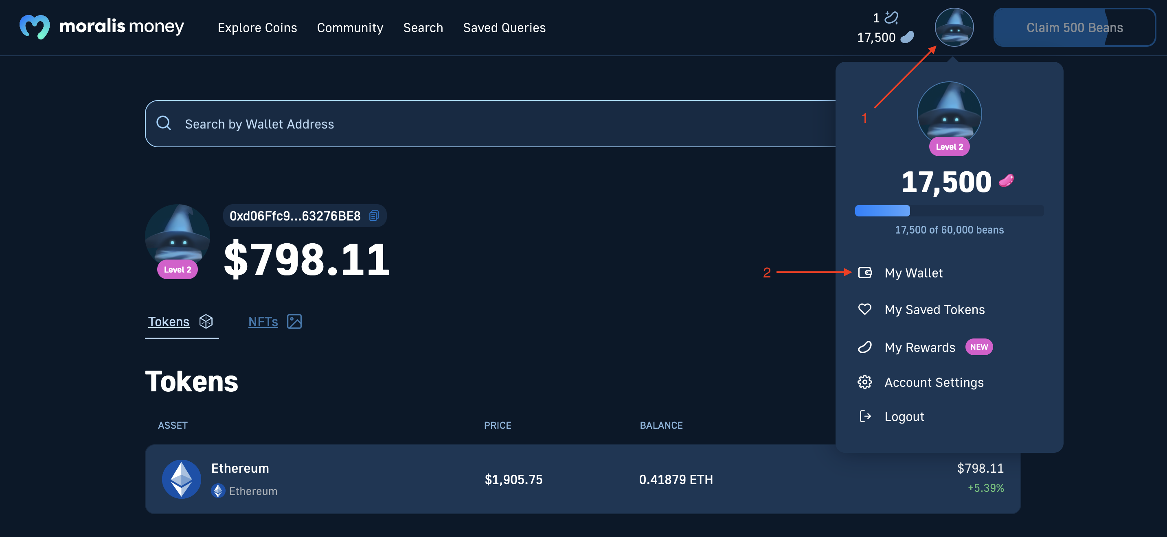Click the Saved Queries link
1167x537 pixels.
click(x=504, y=27)
